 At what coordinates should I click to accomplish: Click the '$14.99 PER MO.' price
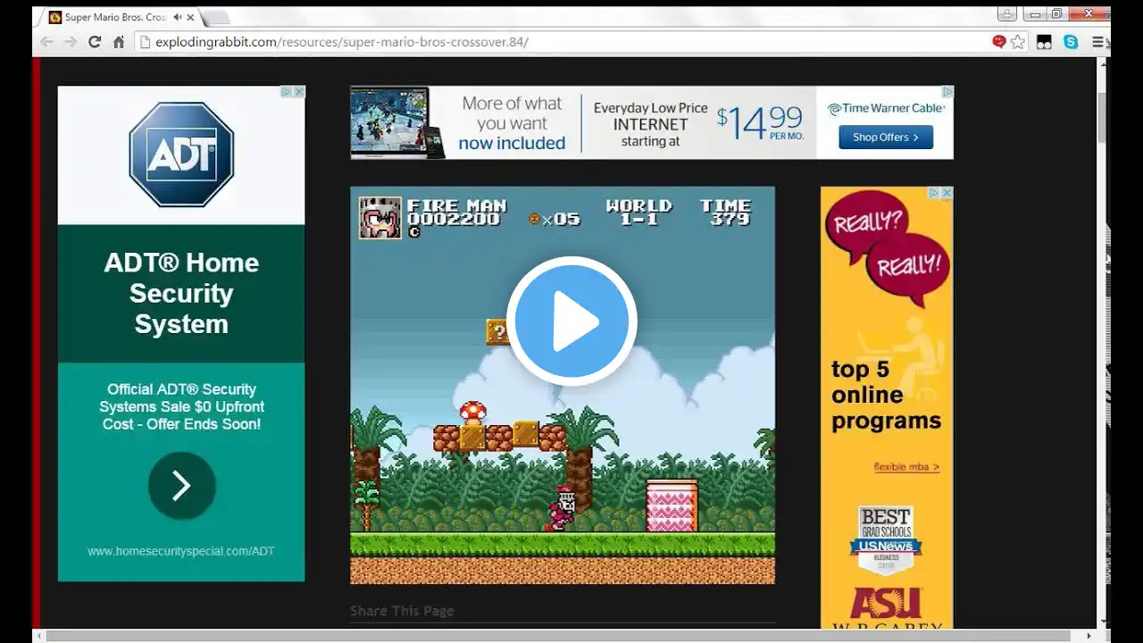click(760, 122)
